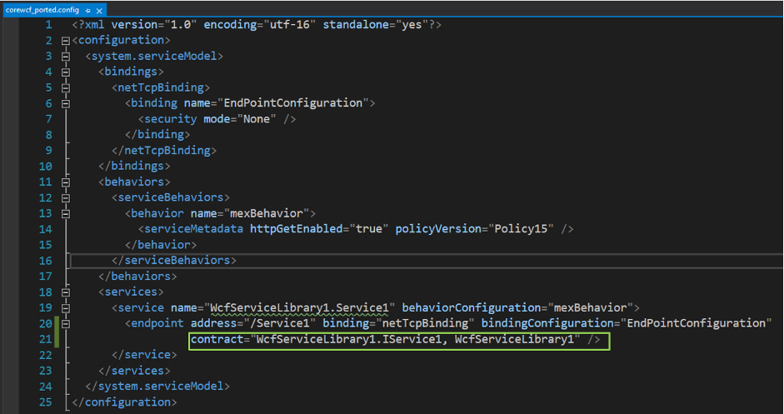
Task: Click the behavior name "mexBehavior" on line 13
Action: click(267, 213)
